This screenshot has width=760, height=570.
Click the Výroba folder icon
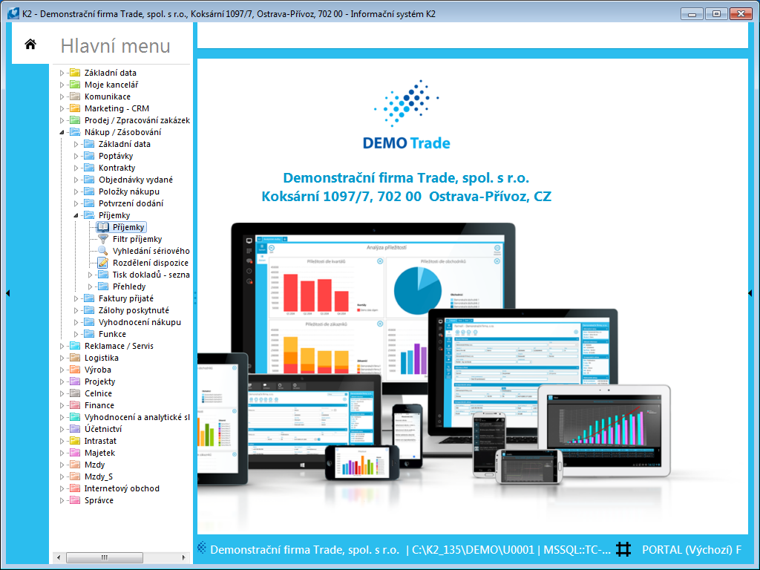[x=75, y=370]
